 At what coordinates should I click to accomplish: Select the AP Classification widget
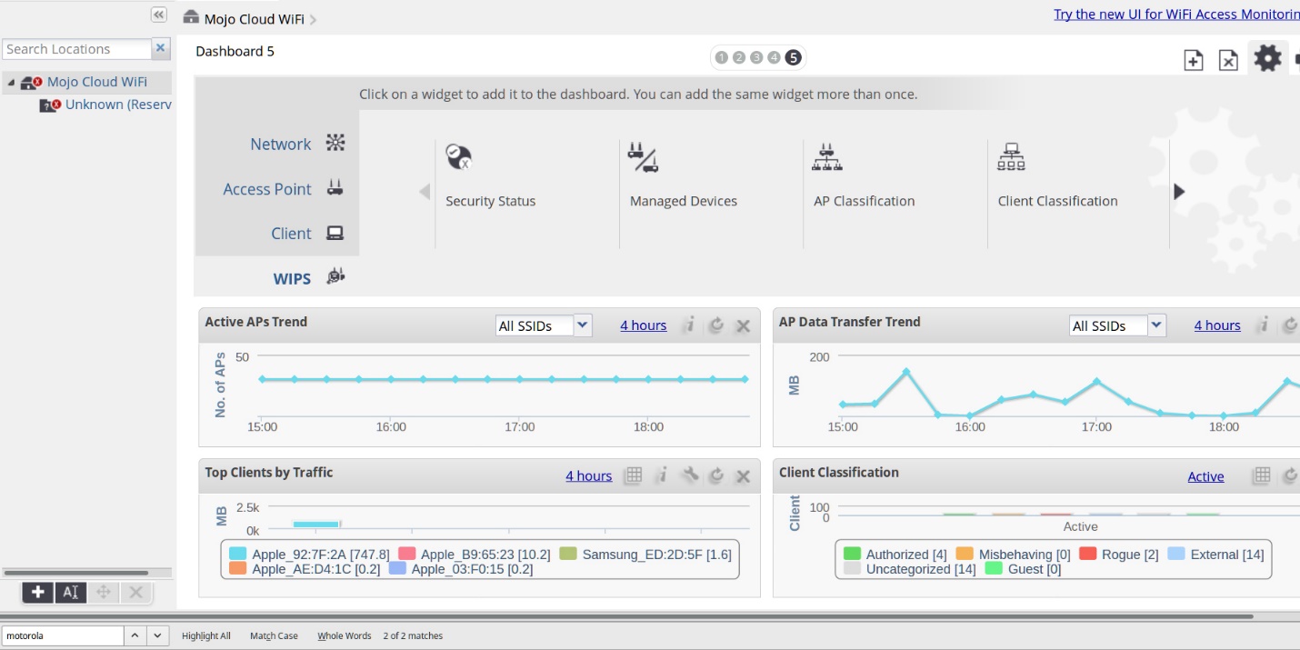864,173
